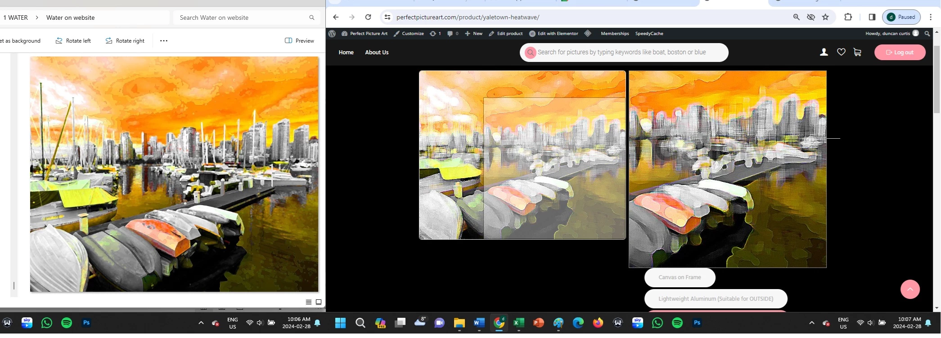Show hidden tray icons on right taskbar
941x338 pixels.
(812, 323)
